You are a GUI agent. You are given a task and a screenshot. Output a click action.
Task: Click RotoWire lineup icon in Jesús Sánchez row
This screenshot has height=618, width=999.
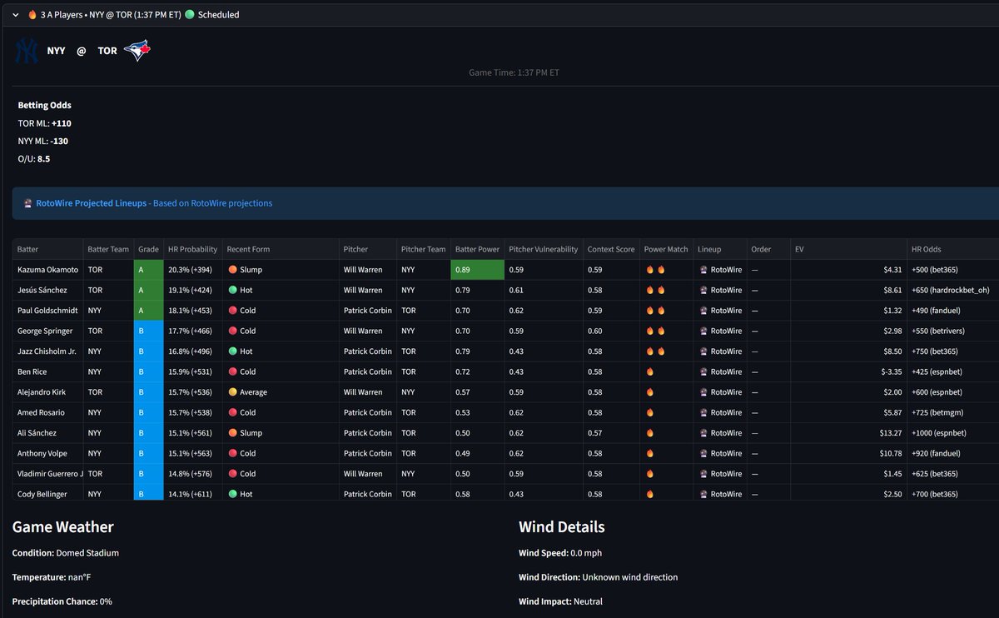pos(703,291)
